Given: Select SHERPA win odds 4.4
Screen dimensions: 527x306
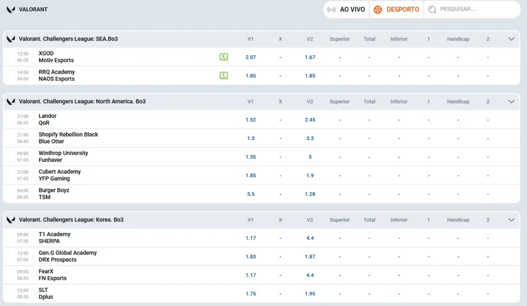Looking at the screenshot, I should coord(310,238).
